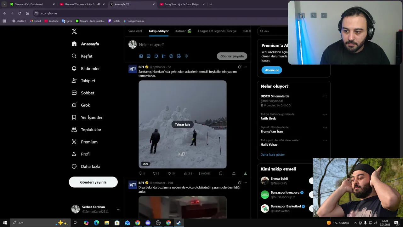Image resolution: width=403 pixels, height=227 pixels.
Task: Open Anasayfa home in sidebar
Action: point(85,44)
